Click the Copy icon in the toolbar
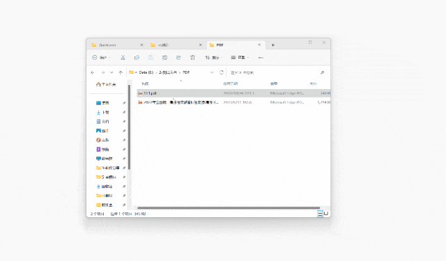The image size is (446, 261). [x=137, y=58]
